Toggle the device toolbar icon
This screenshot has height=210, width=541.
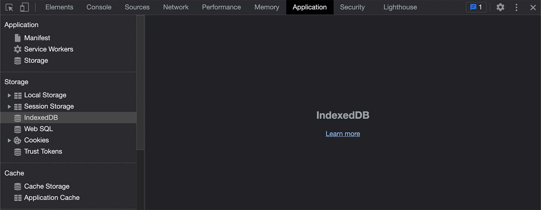[x=25, y=7]
